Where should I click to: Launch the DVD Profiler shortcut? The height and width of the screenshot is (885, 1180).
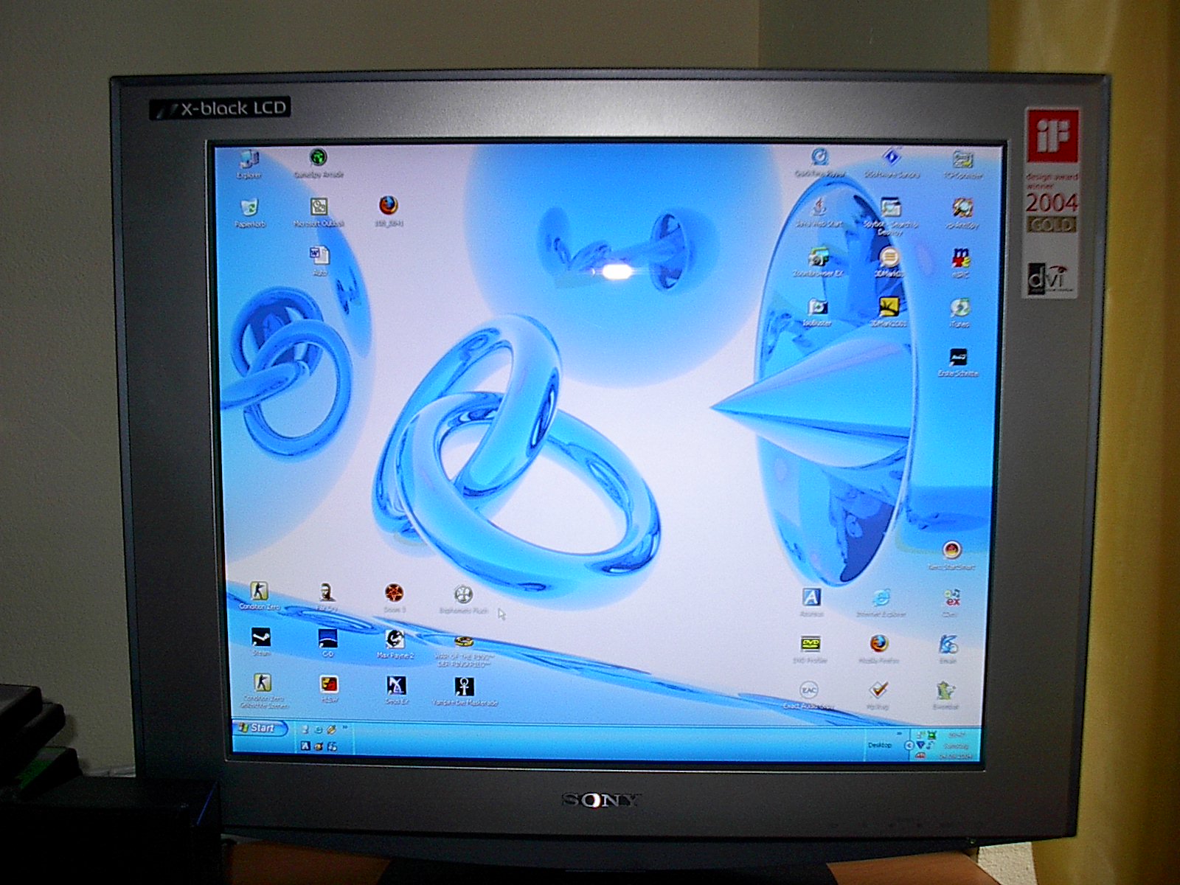[811, 645]
